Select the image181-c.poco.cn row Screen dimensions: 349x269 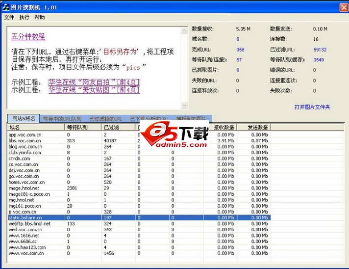click(139, 194)
